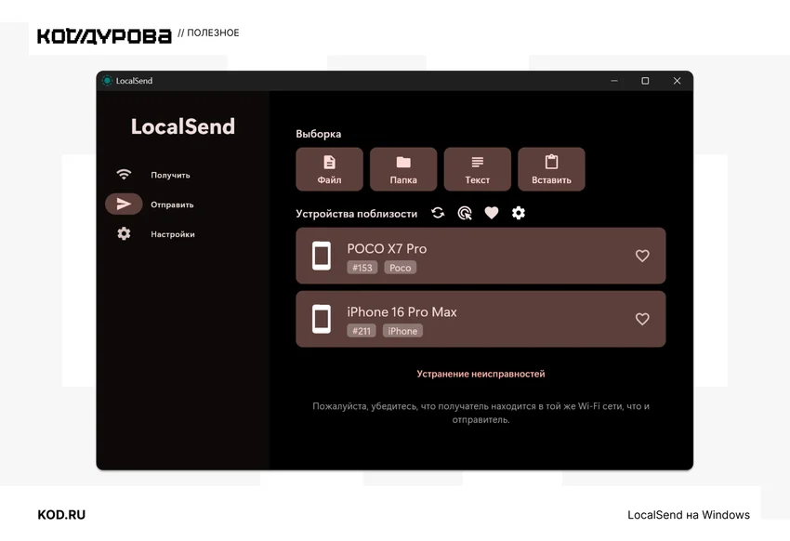Click the Poco device model tag
Viewport: 790px width, 541px height.
click(x=400, y=268)
